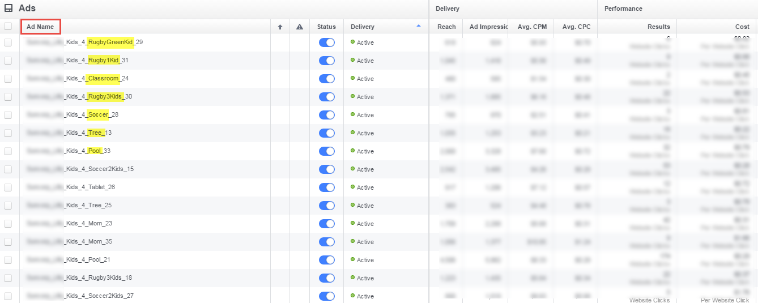
Task: Click green Active dot for Classroom_24 ad
Action: pyautogui.click(x=352, y=78)
